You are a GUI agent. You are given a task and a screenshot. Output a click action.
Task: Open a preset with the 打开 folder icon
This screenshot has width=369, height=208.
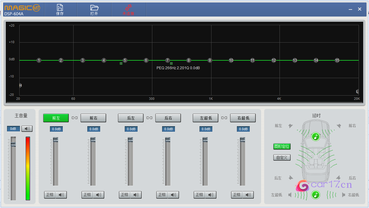pyautogui.click(x=94, y=8)
